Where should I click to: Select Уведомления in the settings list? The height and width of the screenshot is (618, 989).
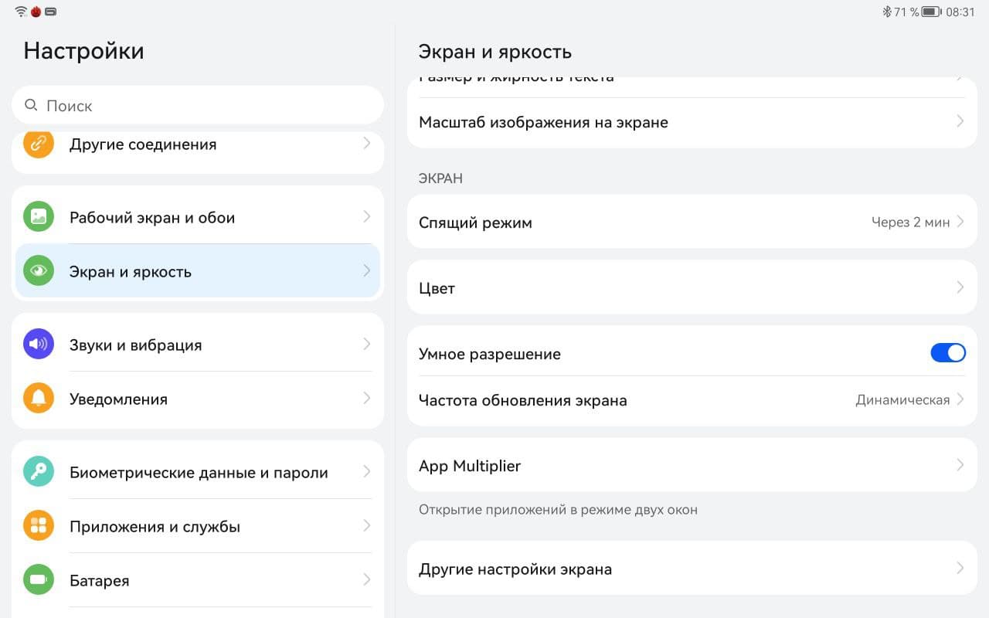(x=197, y=399)
